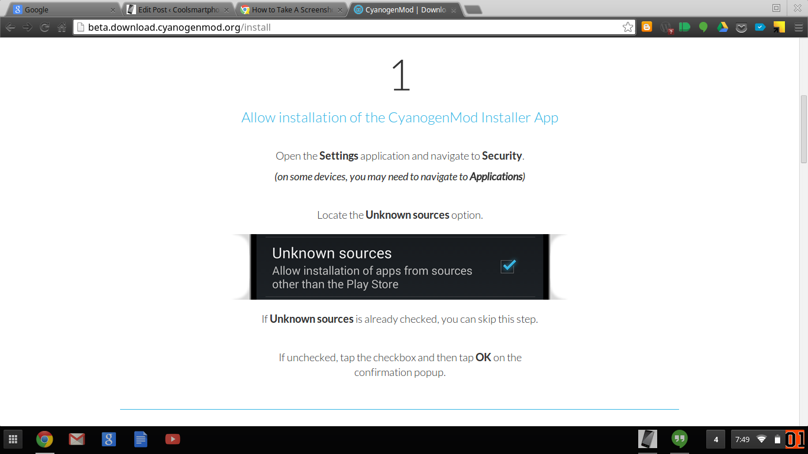
Task: Click text 'Locate the Unknown sources option.'
Action: [x=400, y=215]
